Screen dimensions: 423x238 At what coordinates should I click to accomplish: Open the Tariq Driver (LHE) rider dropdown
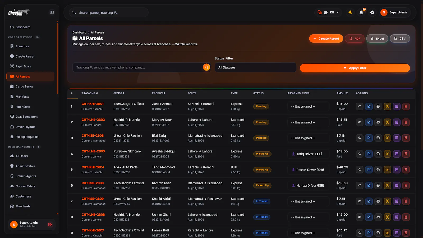tap(309, 154)
